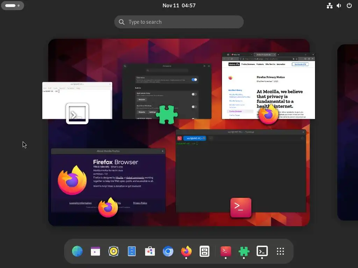358x268 pixels.
Task: Select the About Mozilla Firefox window thumbnail
Action: pyautogui.click(x=108, y=180)
